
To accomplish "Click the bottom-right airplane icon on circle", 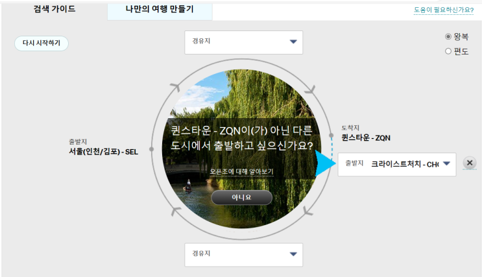I will (307, 211).
